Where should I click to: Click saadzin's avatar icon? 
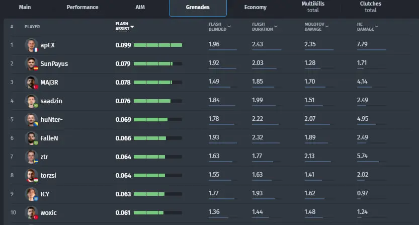pyautogui.click(x=31, y=101)
